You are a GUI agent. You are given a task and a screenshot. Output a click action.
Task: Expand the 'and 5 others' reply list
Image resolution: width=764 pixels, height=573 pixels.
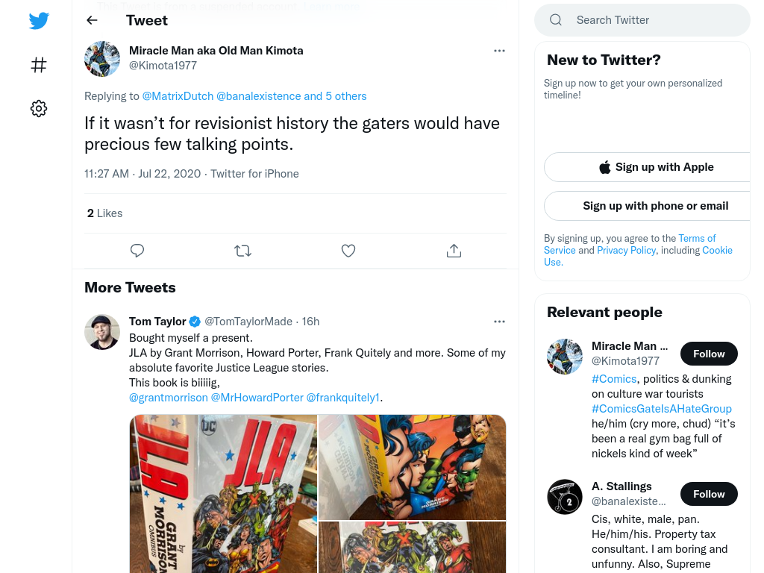tap(335, 96)
